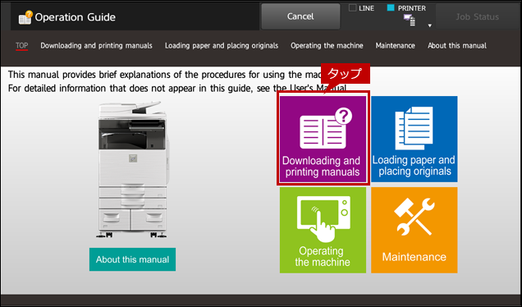Open the orange Maintenance tile
Viewport: 522px width, 307px height.
tap(414, 230)
